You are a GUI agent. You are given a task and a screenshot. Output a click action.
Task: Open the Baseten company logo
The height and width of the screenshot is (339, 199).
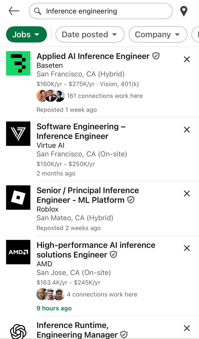(x=18, y=63)
